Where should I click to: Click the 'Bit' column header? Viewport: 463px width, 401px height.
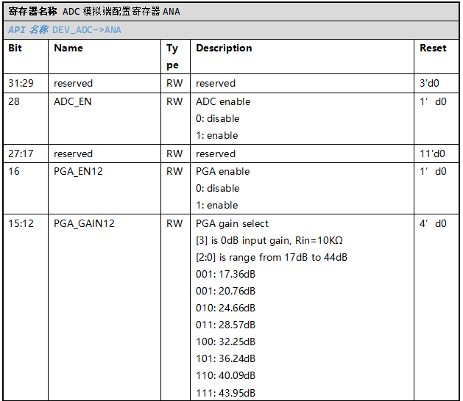[15, 48]
